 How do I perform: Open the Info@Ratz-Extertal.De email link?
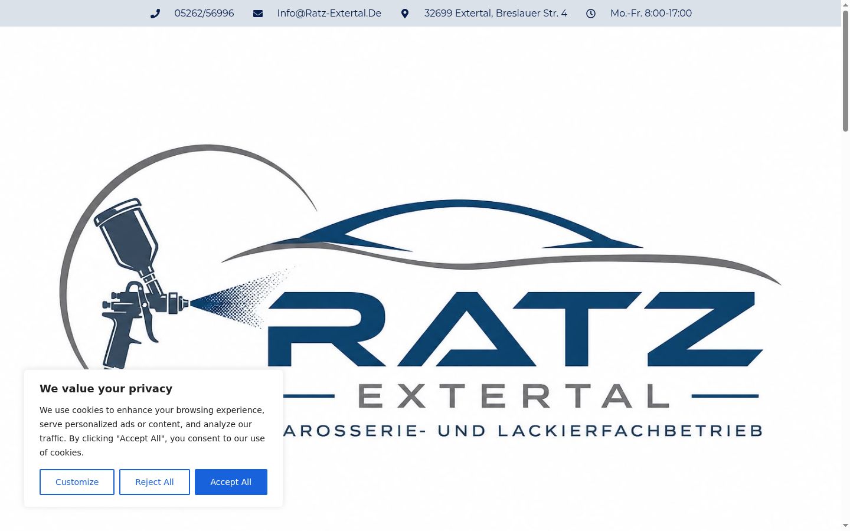pos(329,13)
